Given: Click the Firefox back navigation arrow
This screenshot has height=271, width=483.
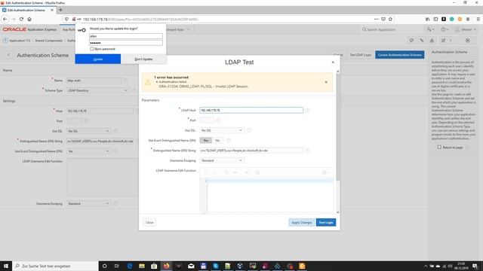Looking at the screenshot, I should click(5, 19).
